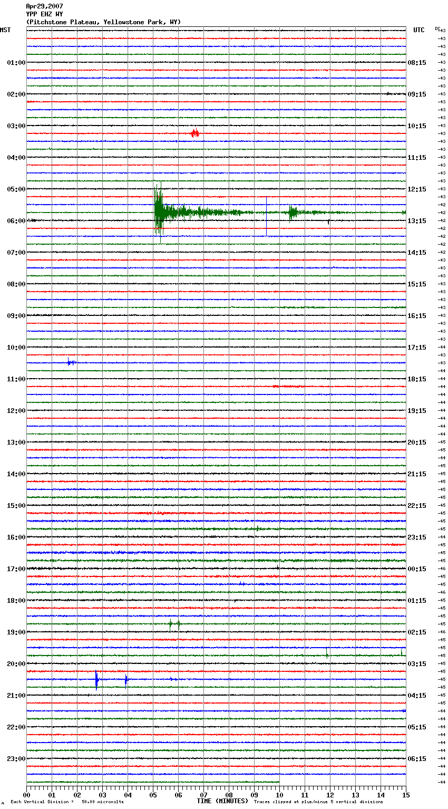The image size is (448, 809).
Task: Click minute tick 03 on bottom axis
Action: tap(102, 795)
